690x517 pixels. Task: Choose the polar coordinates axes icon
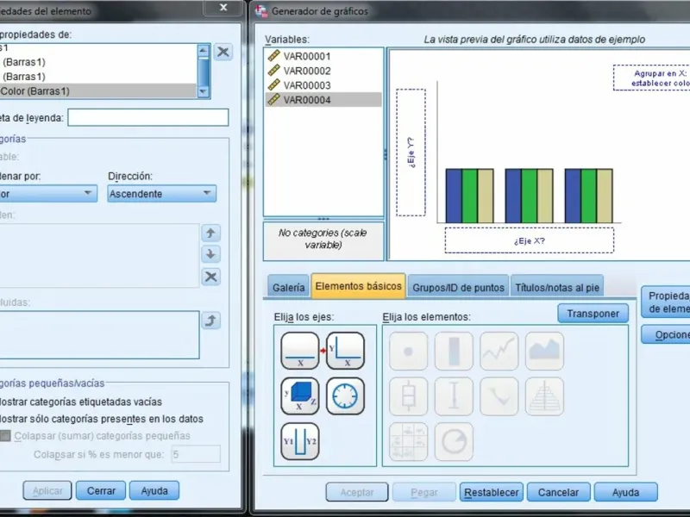coord(346,396)
